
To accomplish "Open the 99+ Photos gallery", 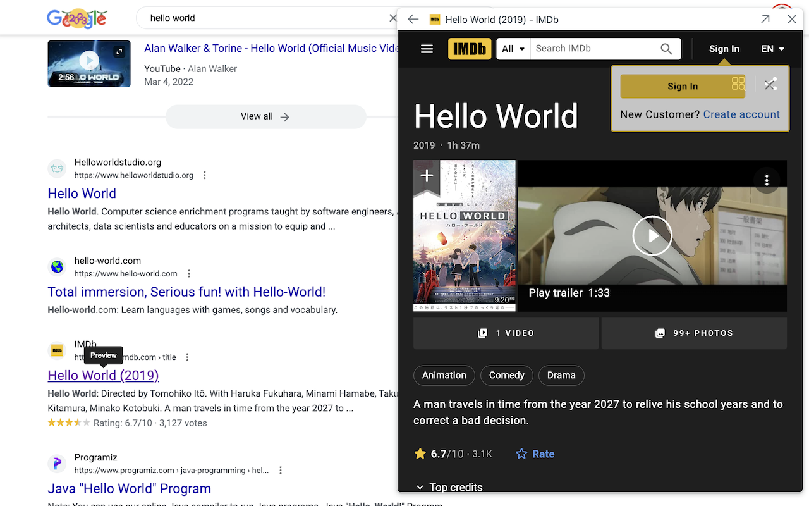I will pos(694,333).
